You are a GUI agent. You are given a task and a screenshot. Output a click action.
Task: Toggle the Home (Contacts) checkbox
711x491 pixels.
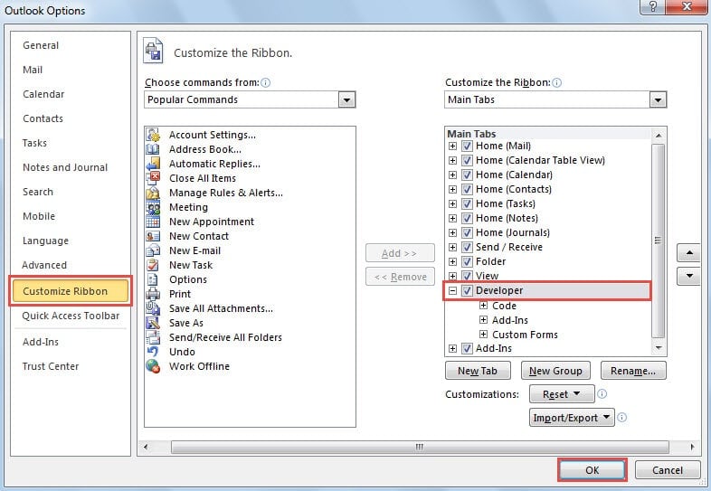[x=467, y=190]
